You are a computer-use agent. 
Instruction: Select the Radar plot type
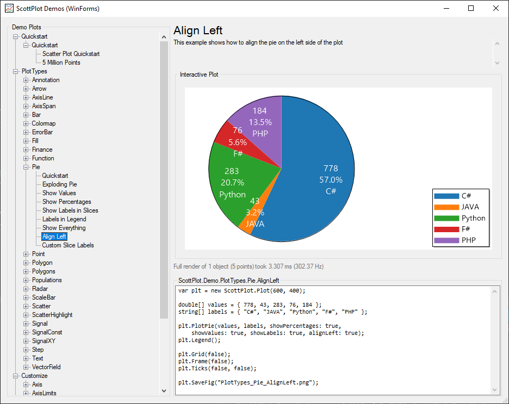[41, 289]
